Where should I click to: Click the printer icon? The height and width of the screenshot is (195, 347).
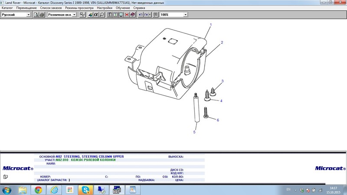(42, 15)
